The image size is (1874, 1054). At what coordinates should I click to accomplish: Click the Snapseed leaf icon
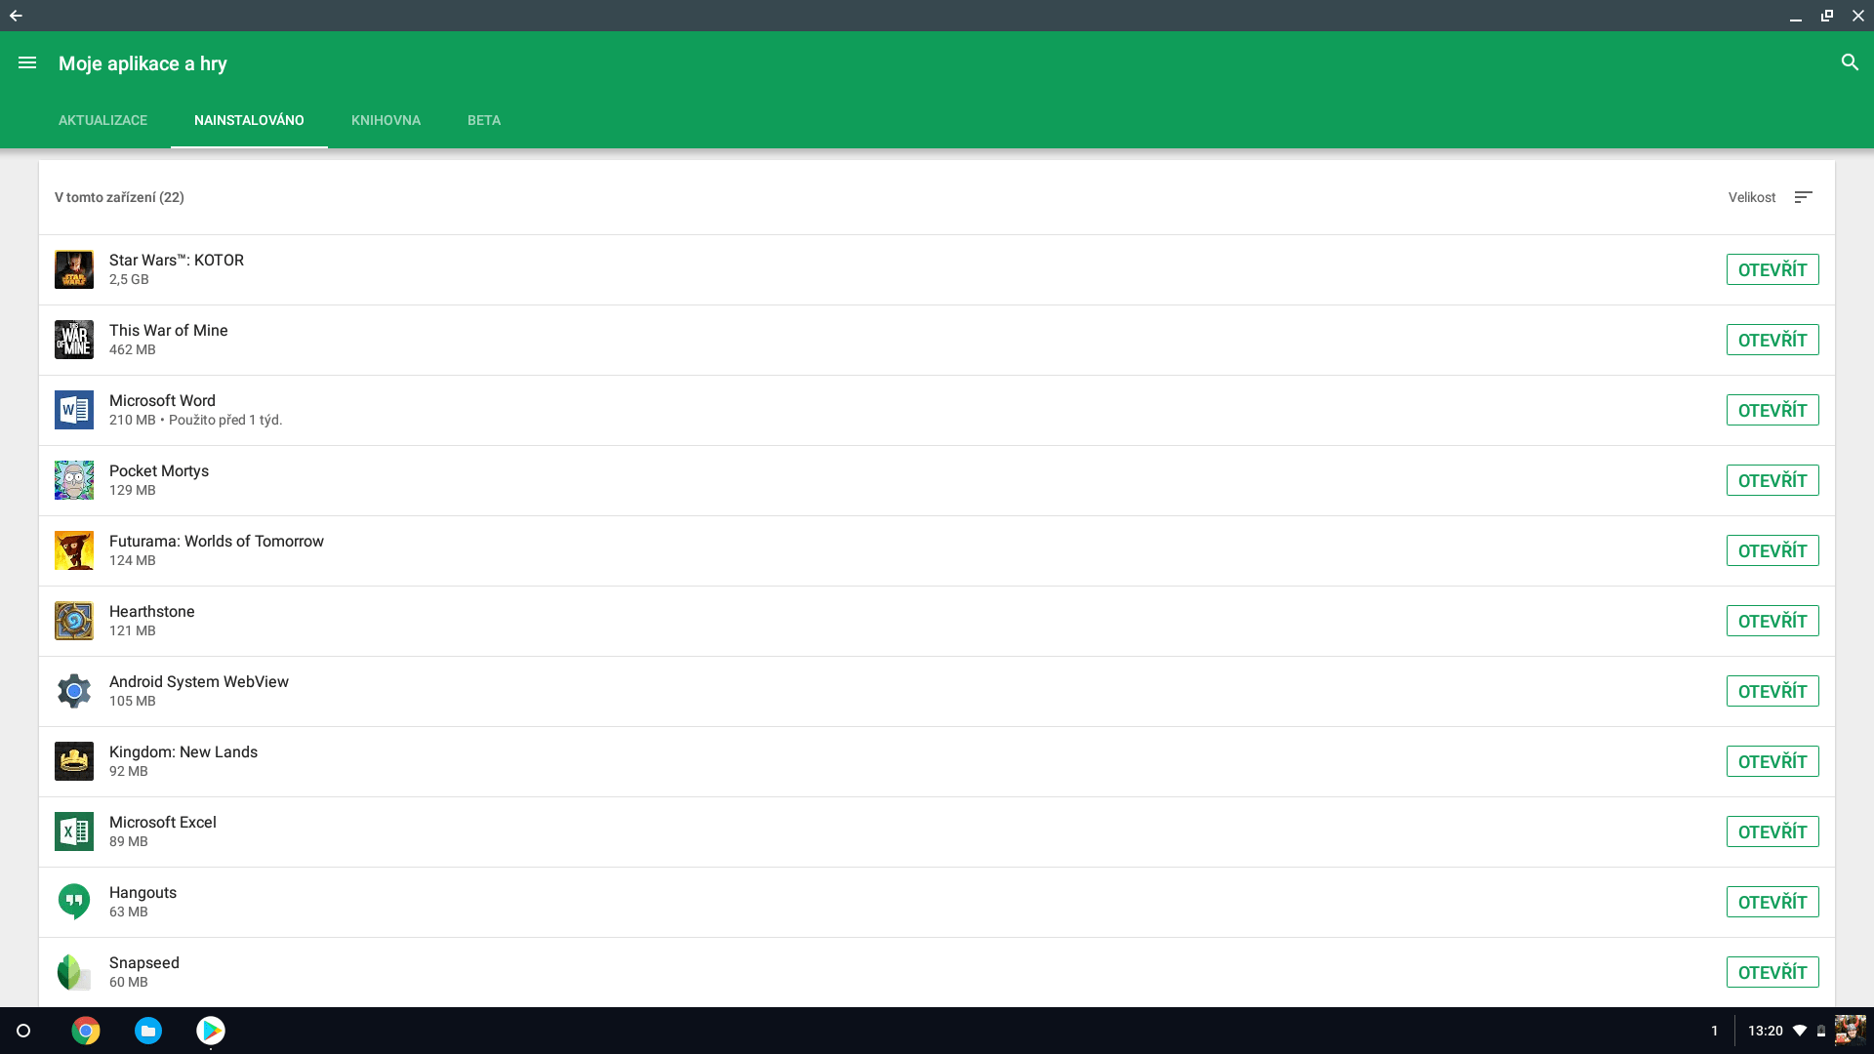click(74, 972)
